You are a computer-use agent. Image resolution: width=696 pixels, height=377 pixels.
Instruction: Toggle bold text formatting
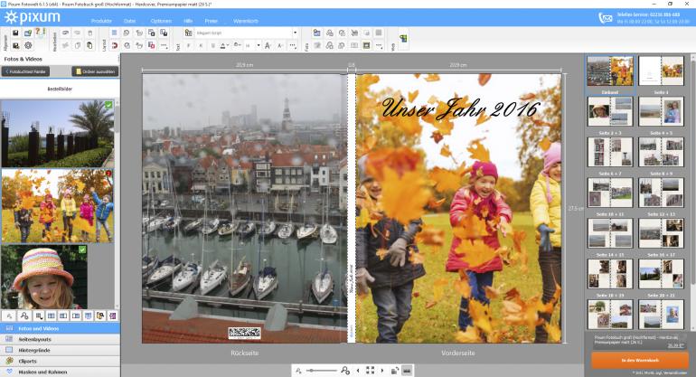click(x=189, y=45)
